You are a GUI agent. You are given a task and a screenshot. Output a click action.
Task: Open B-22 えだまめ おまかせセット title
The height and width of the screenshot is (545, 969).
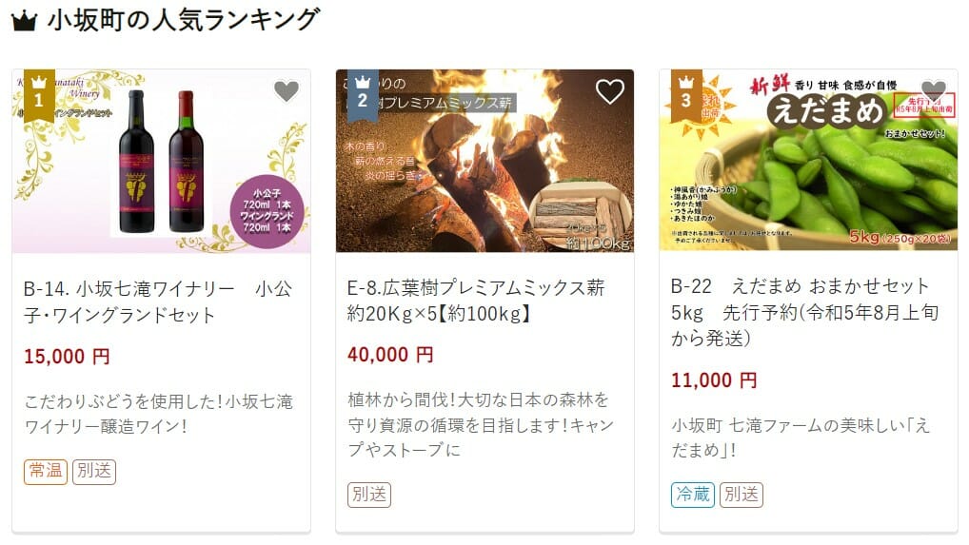click(804, 312)
